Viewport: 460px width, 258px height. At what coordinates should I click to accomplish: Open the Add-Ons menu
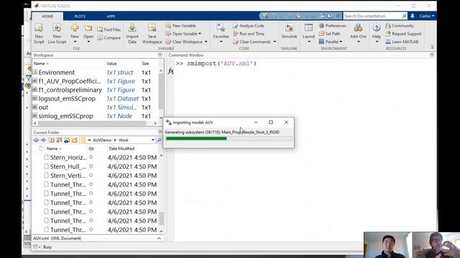358,34
